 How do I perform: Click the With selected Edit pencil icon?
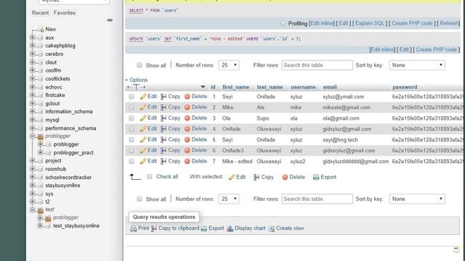coord(232,177)
